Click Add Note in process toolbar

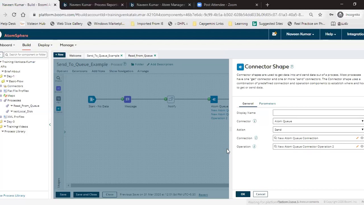click(x=98, y=71)
